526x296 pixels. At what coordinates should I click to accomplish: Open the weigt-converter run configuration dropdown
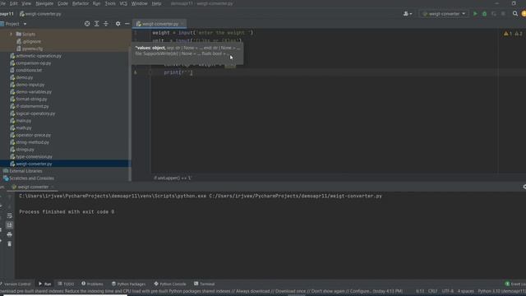(444, 14)
